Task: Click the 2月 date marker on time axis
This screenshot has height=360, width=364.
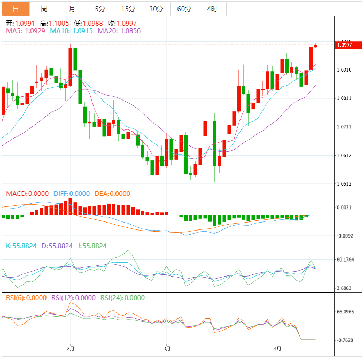Action: click(x=71, y=349)
